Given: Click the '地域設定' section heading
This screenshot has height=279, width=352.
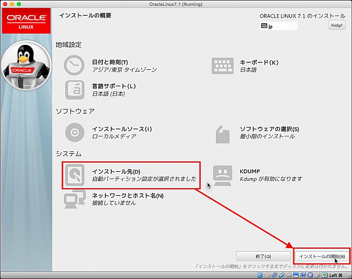Looking at the screenshot, I should tap(69, 45).
